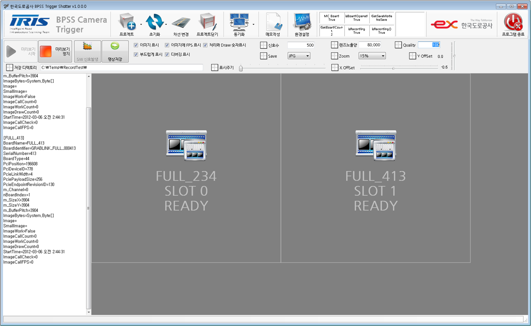Click the square button beside 렌즈노출양
The width and height of the screenshot is (531, 326).
coord(334,45)
